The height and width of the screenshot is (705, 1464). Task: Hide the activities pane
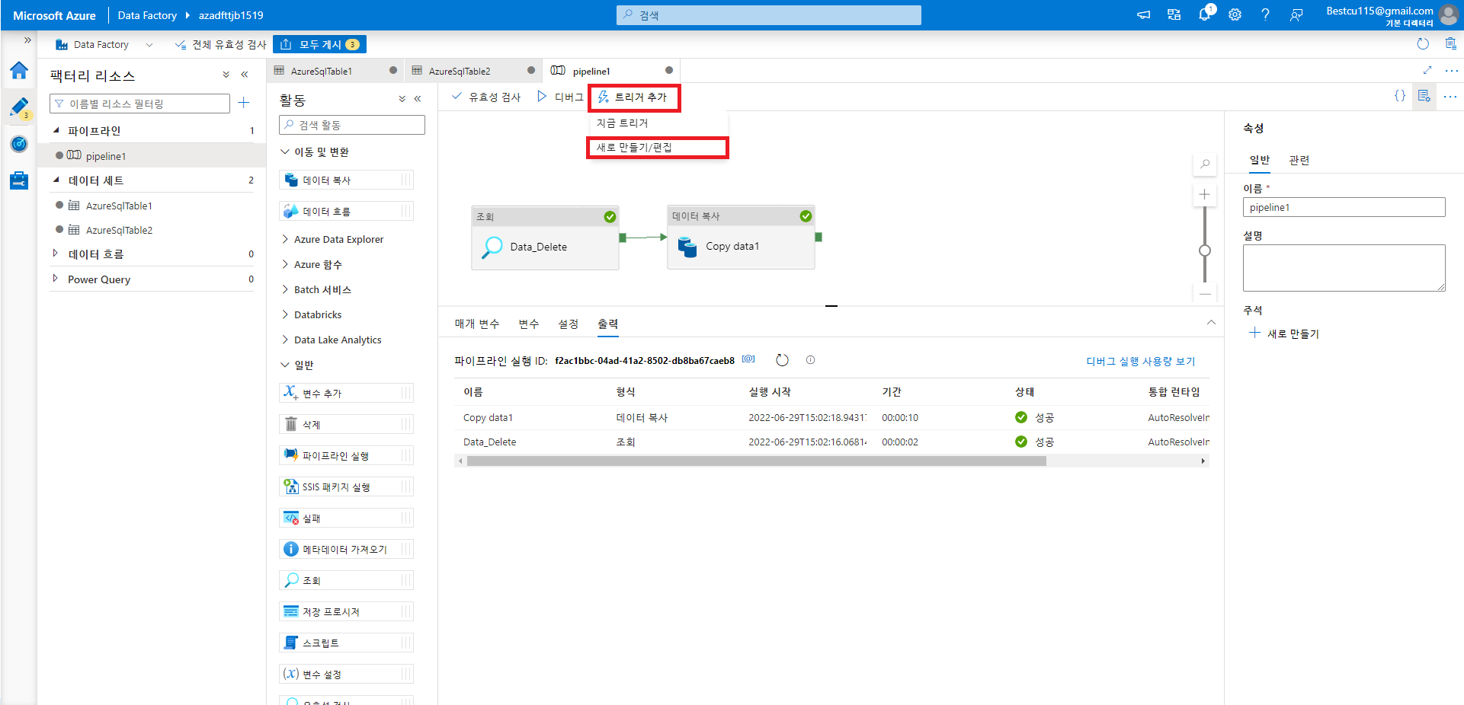point(418,99)
